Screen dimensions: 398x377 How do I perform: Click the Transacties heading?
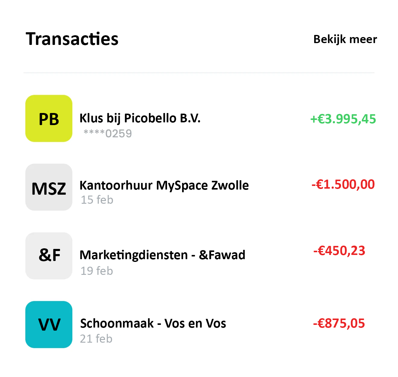tap(72, 39)
